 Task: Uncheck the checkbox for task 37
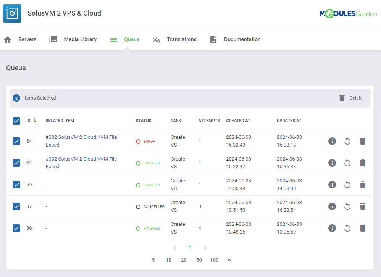(16, 206)
